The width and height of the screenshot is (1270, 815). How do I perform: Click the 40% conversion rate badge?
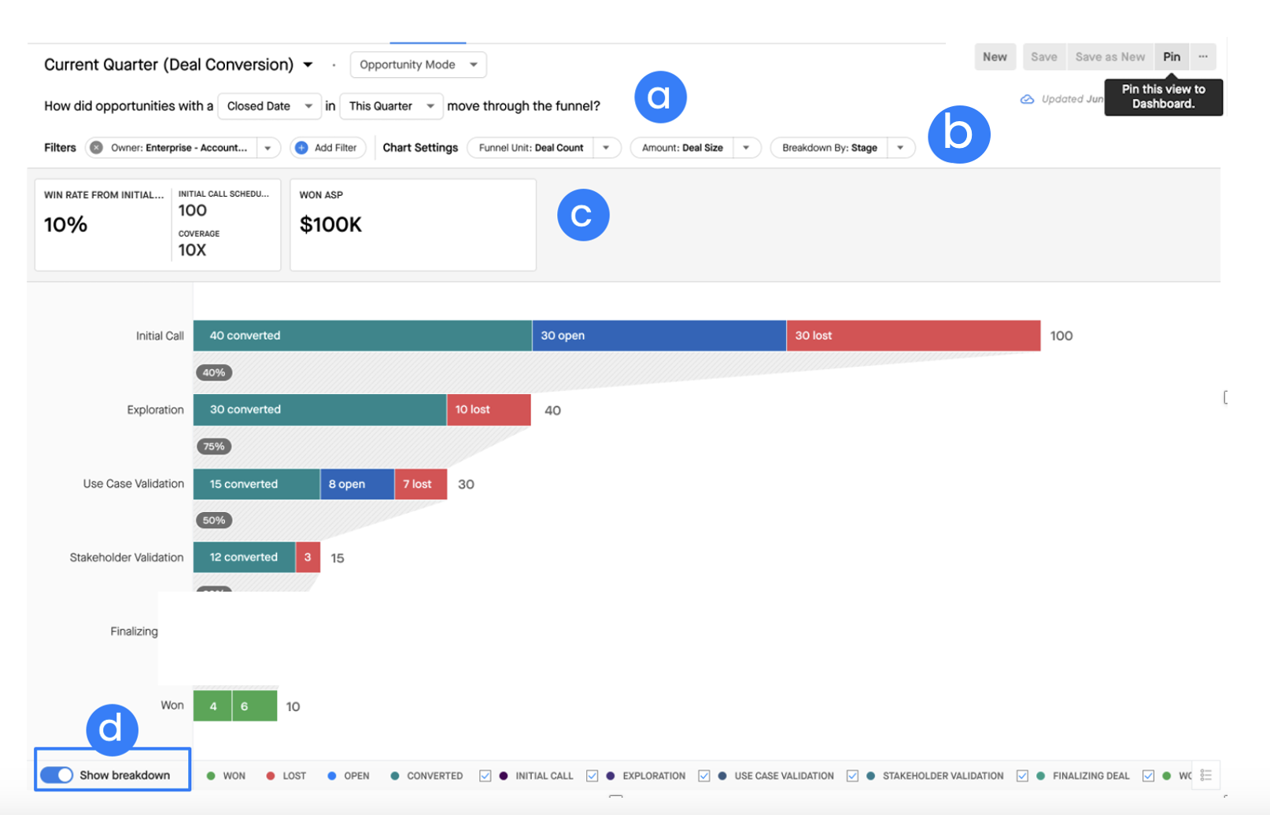(x=214, y=373)
